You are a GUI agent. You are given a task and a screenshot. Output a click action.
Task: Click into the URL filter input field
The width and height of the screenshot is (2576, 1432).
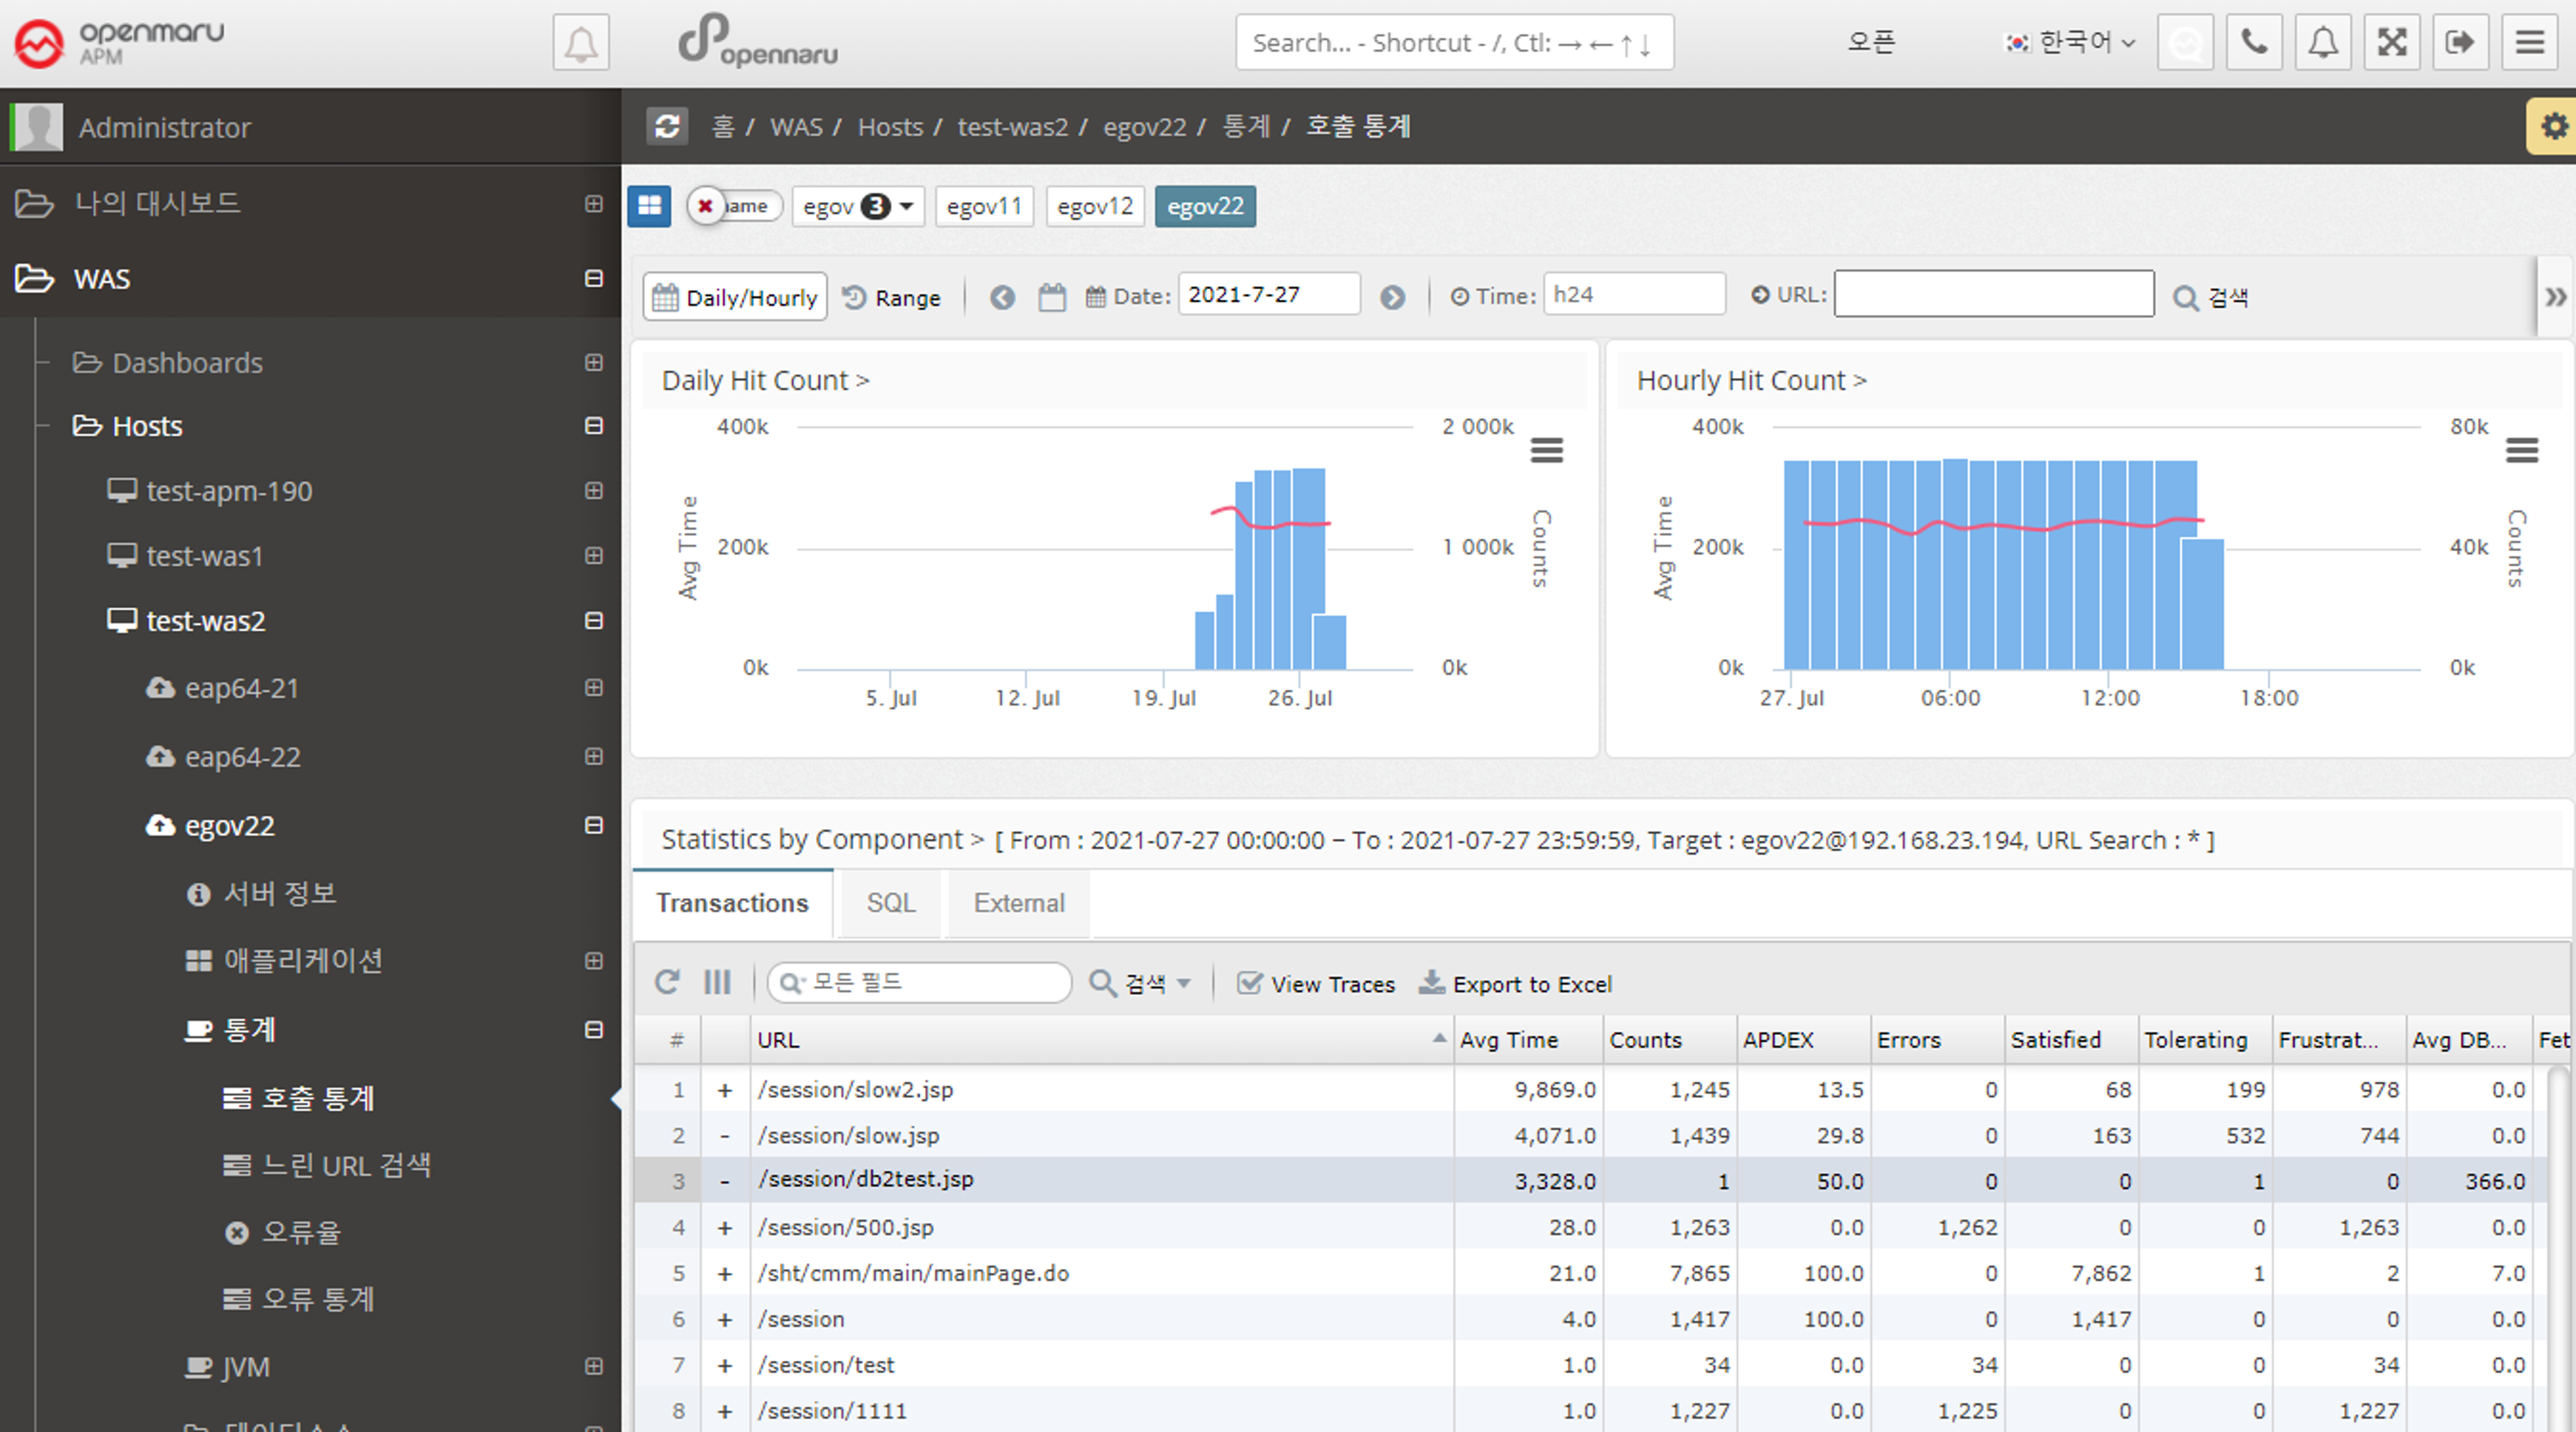(1993, 295)
